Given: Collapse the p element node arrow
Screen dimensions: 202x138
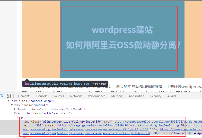Looking at the screenshot, I should pyautogui.click(x=18, y=117).
